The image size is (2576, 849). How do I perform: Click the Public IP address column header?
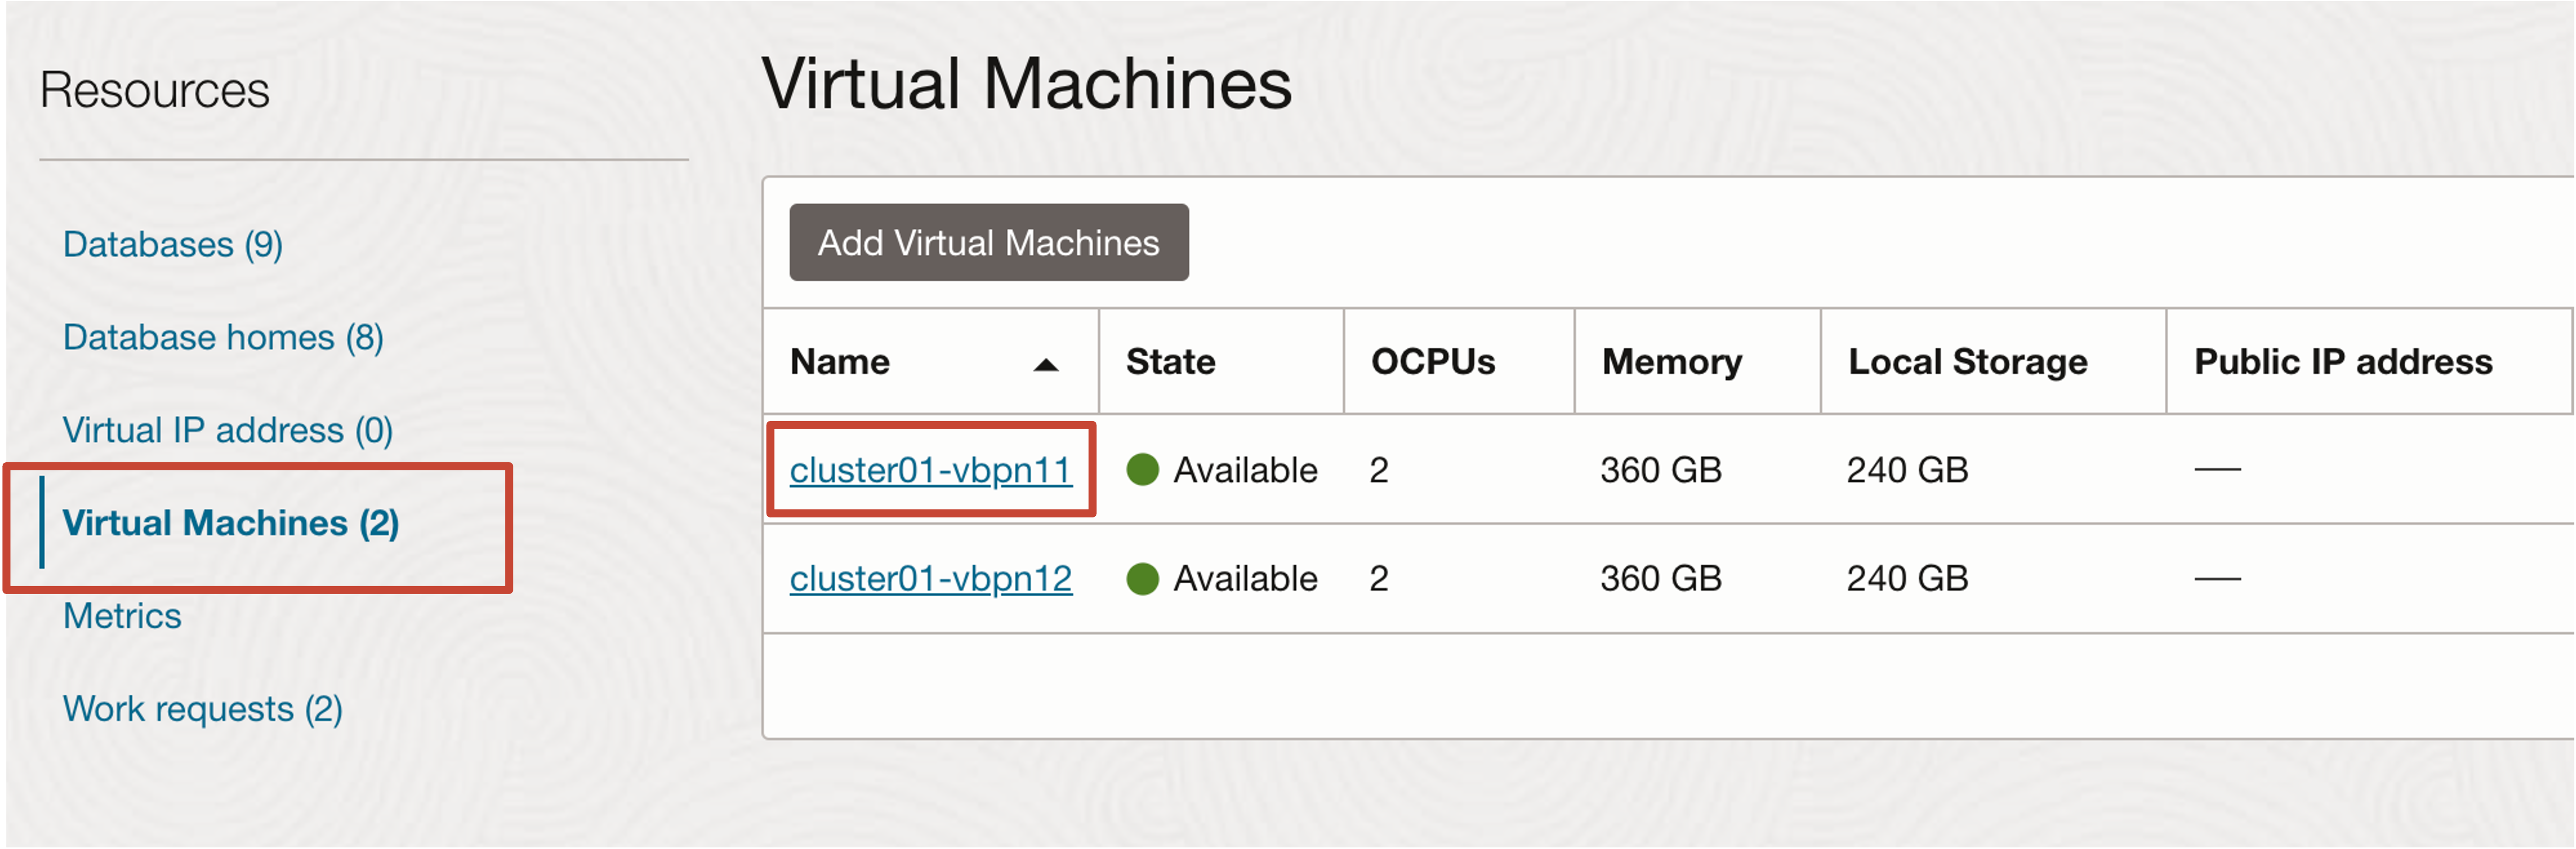pyautogui.click(x=2342, y=362)
